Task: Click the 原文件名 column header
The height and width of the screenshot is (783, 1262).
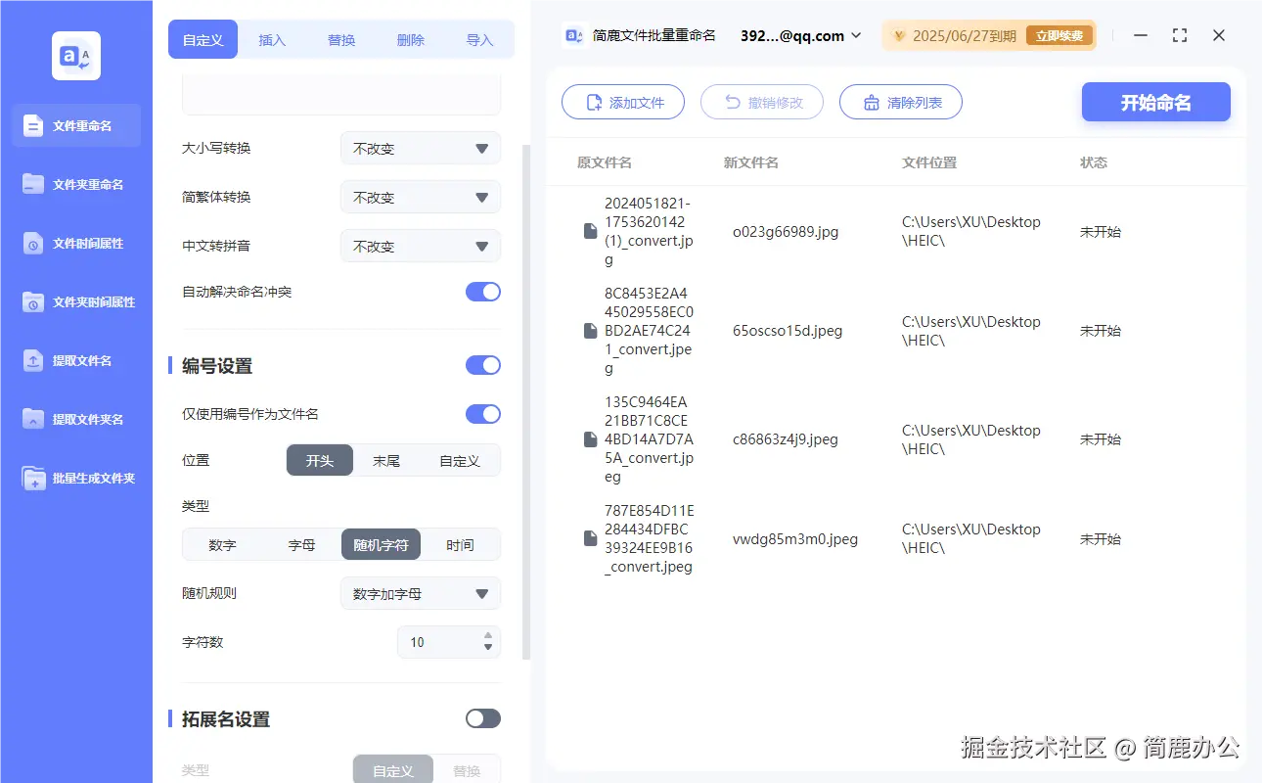Action: coord(605,162)
